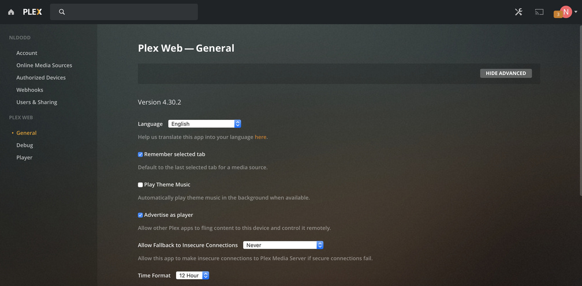Click the 'Plex Web — General' heading
This screenshot has width=582, height=286.
pyautogui.click(x=186, y=48)
